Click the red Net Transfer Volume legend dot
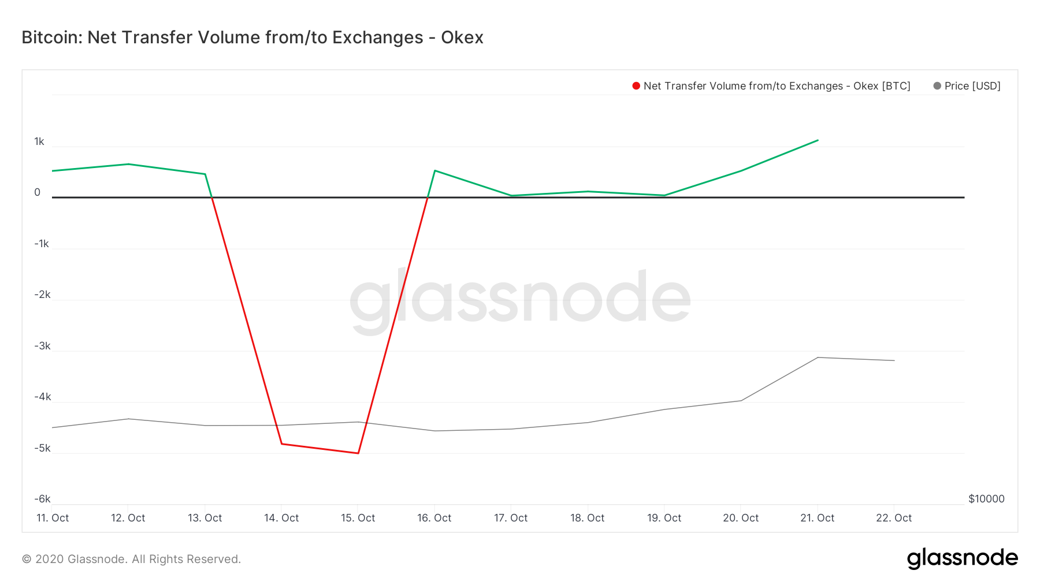The height and width of the screenshot is (585, 1040). pos(636,86)
